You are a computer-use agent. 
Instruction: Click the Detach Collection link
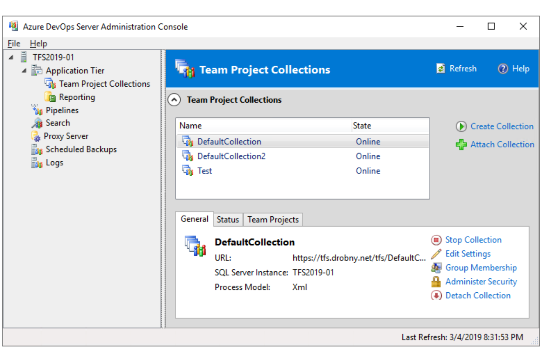click(x=478, y=296)
